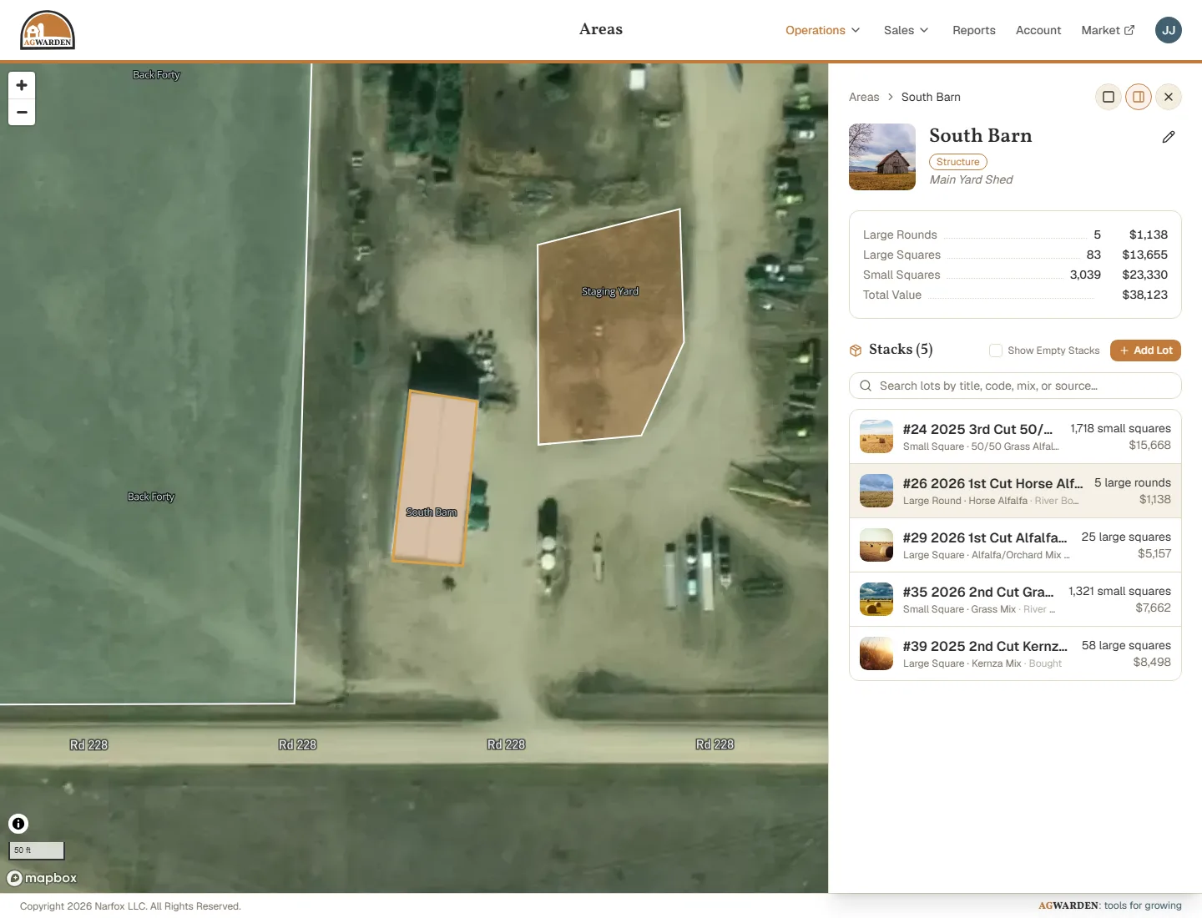Click the Stacks box icon

click(856, 351)
